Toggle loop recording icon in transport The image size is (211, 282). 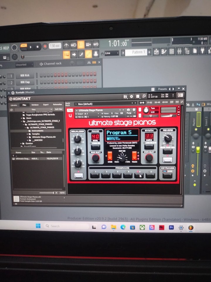coord(96,44)
